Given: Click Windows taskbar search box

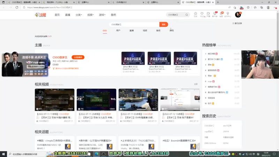Looking at the screenshot, I should [27, 154].
